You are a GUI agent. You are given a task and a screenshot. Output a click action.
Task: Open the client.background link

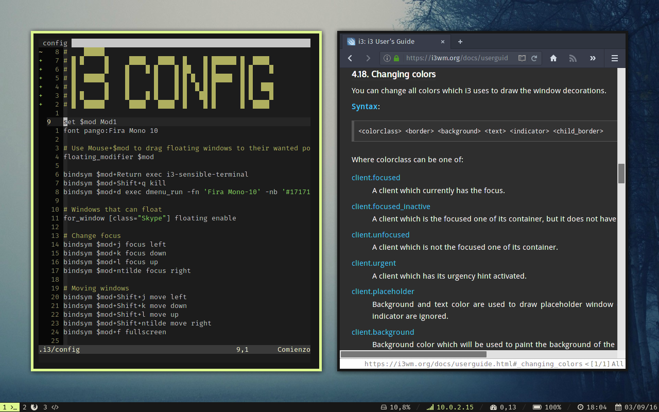click(383, 332)
